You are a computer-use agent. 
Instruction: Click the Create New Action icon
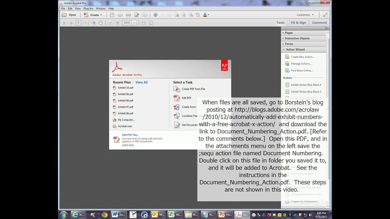pyautogui.click(x=287, y=57)
